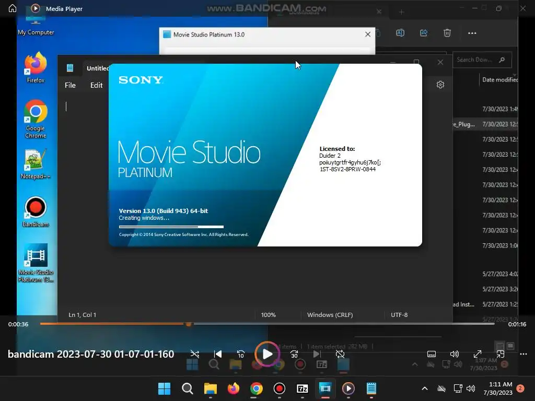535x401 pixels.
Task: Open the Media Player volume control
Action: click(x=454, y=354)
